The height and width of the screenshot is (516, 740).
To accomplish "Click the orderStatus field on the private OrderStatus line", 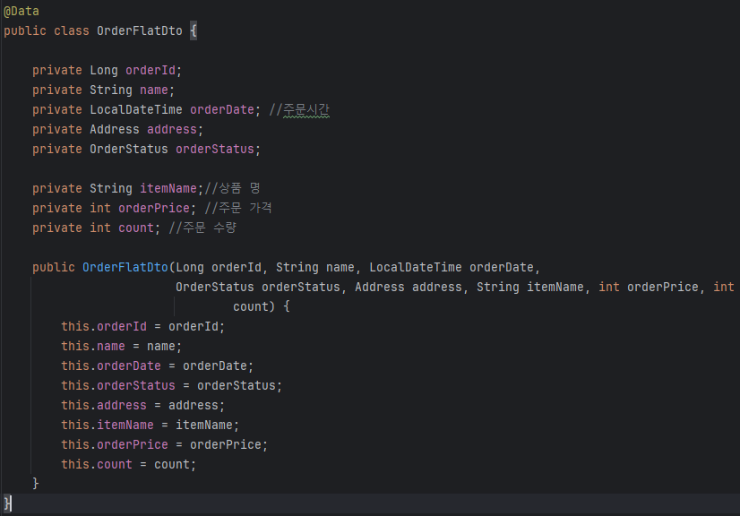I will [x=215, y=150].
